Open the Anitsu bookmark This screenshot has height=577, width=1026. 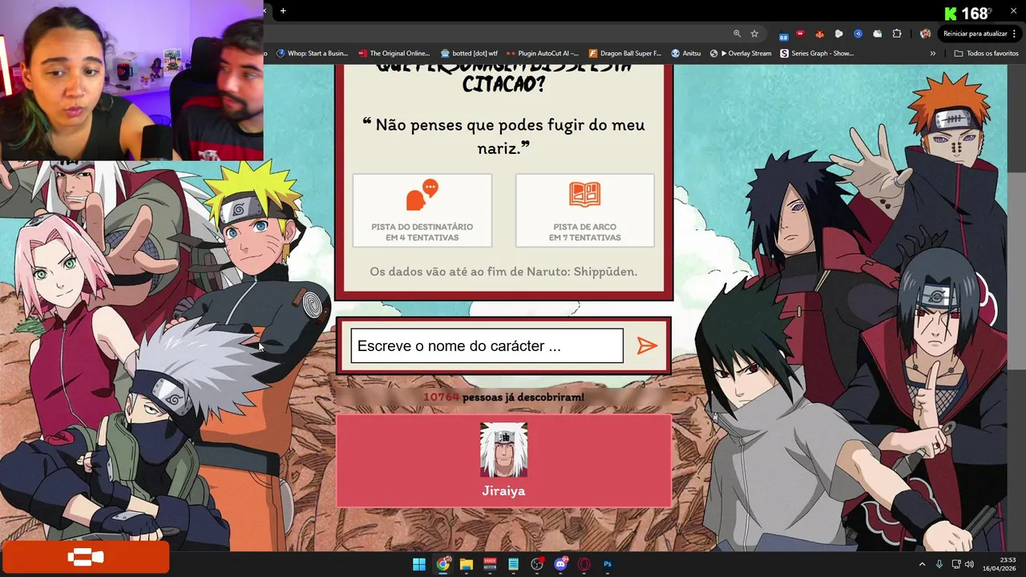pyautogui.click(x=685, y=54)
